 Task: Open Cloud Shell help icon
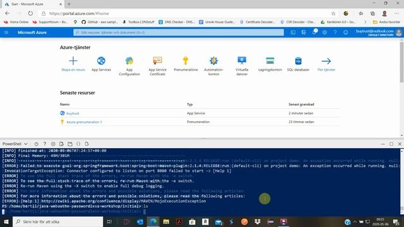(x=45, y=144)
